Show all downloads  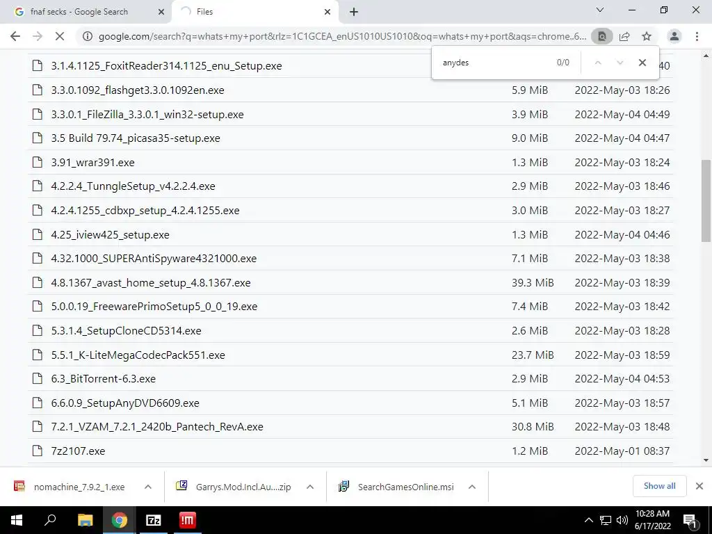click(x=659, y=486)
